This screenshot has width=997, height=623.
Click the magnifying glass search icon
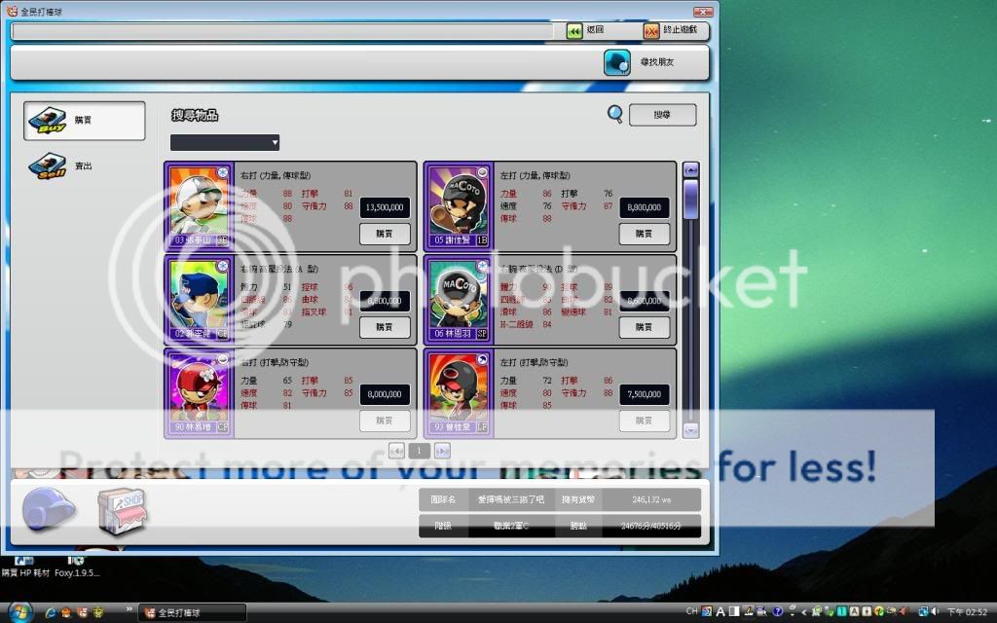[614, 115]
